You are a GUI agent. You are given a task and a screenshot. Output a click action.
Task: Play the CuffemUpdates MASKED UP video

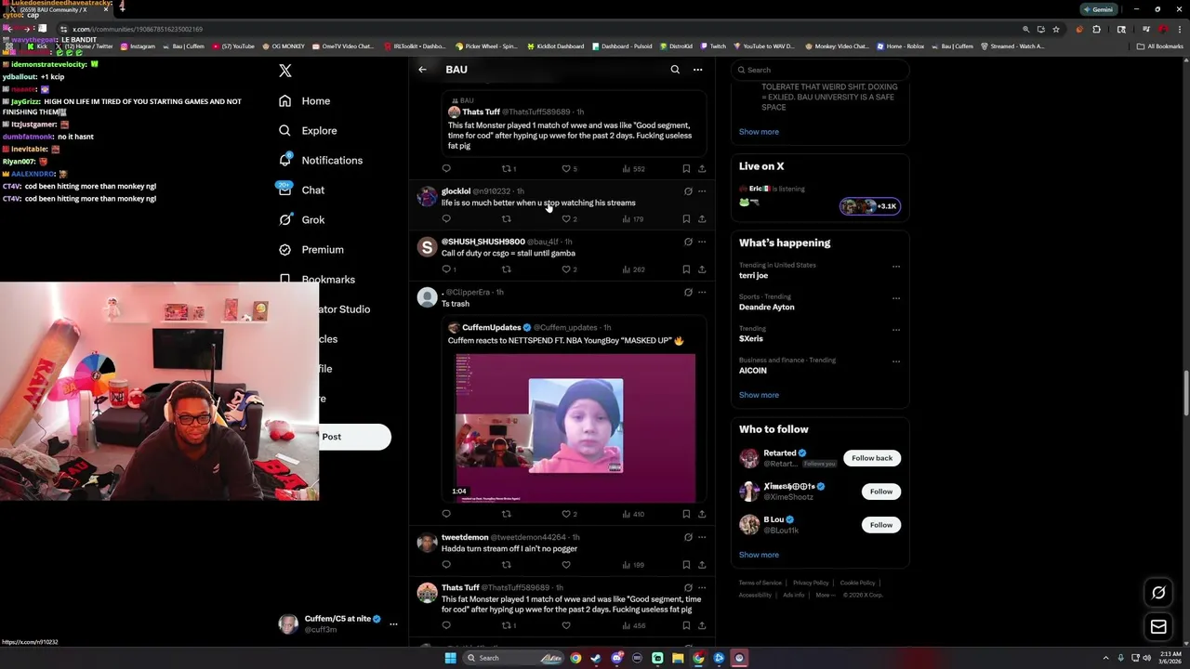(575, 428)
